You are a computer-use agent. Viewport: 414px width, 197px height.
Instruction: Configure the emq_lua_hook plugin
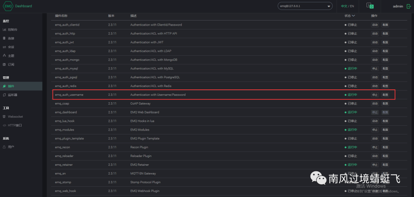(x=385, y=121)
